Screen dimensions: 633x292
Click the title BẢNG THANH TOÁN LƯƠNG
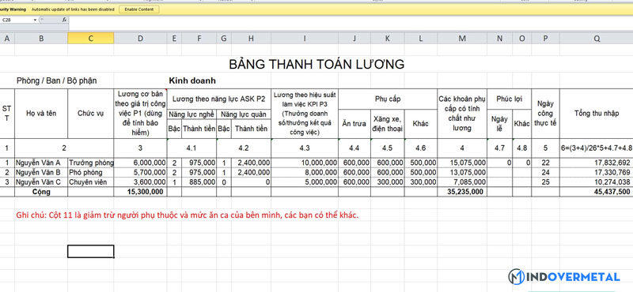coord(316,65)
